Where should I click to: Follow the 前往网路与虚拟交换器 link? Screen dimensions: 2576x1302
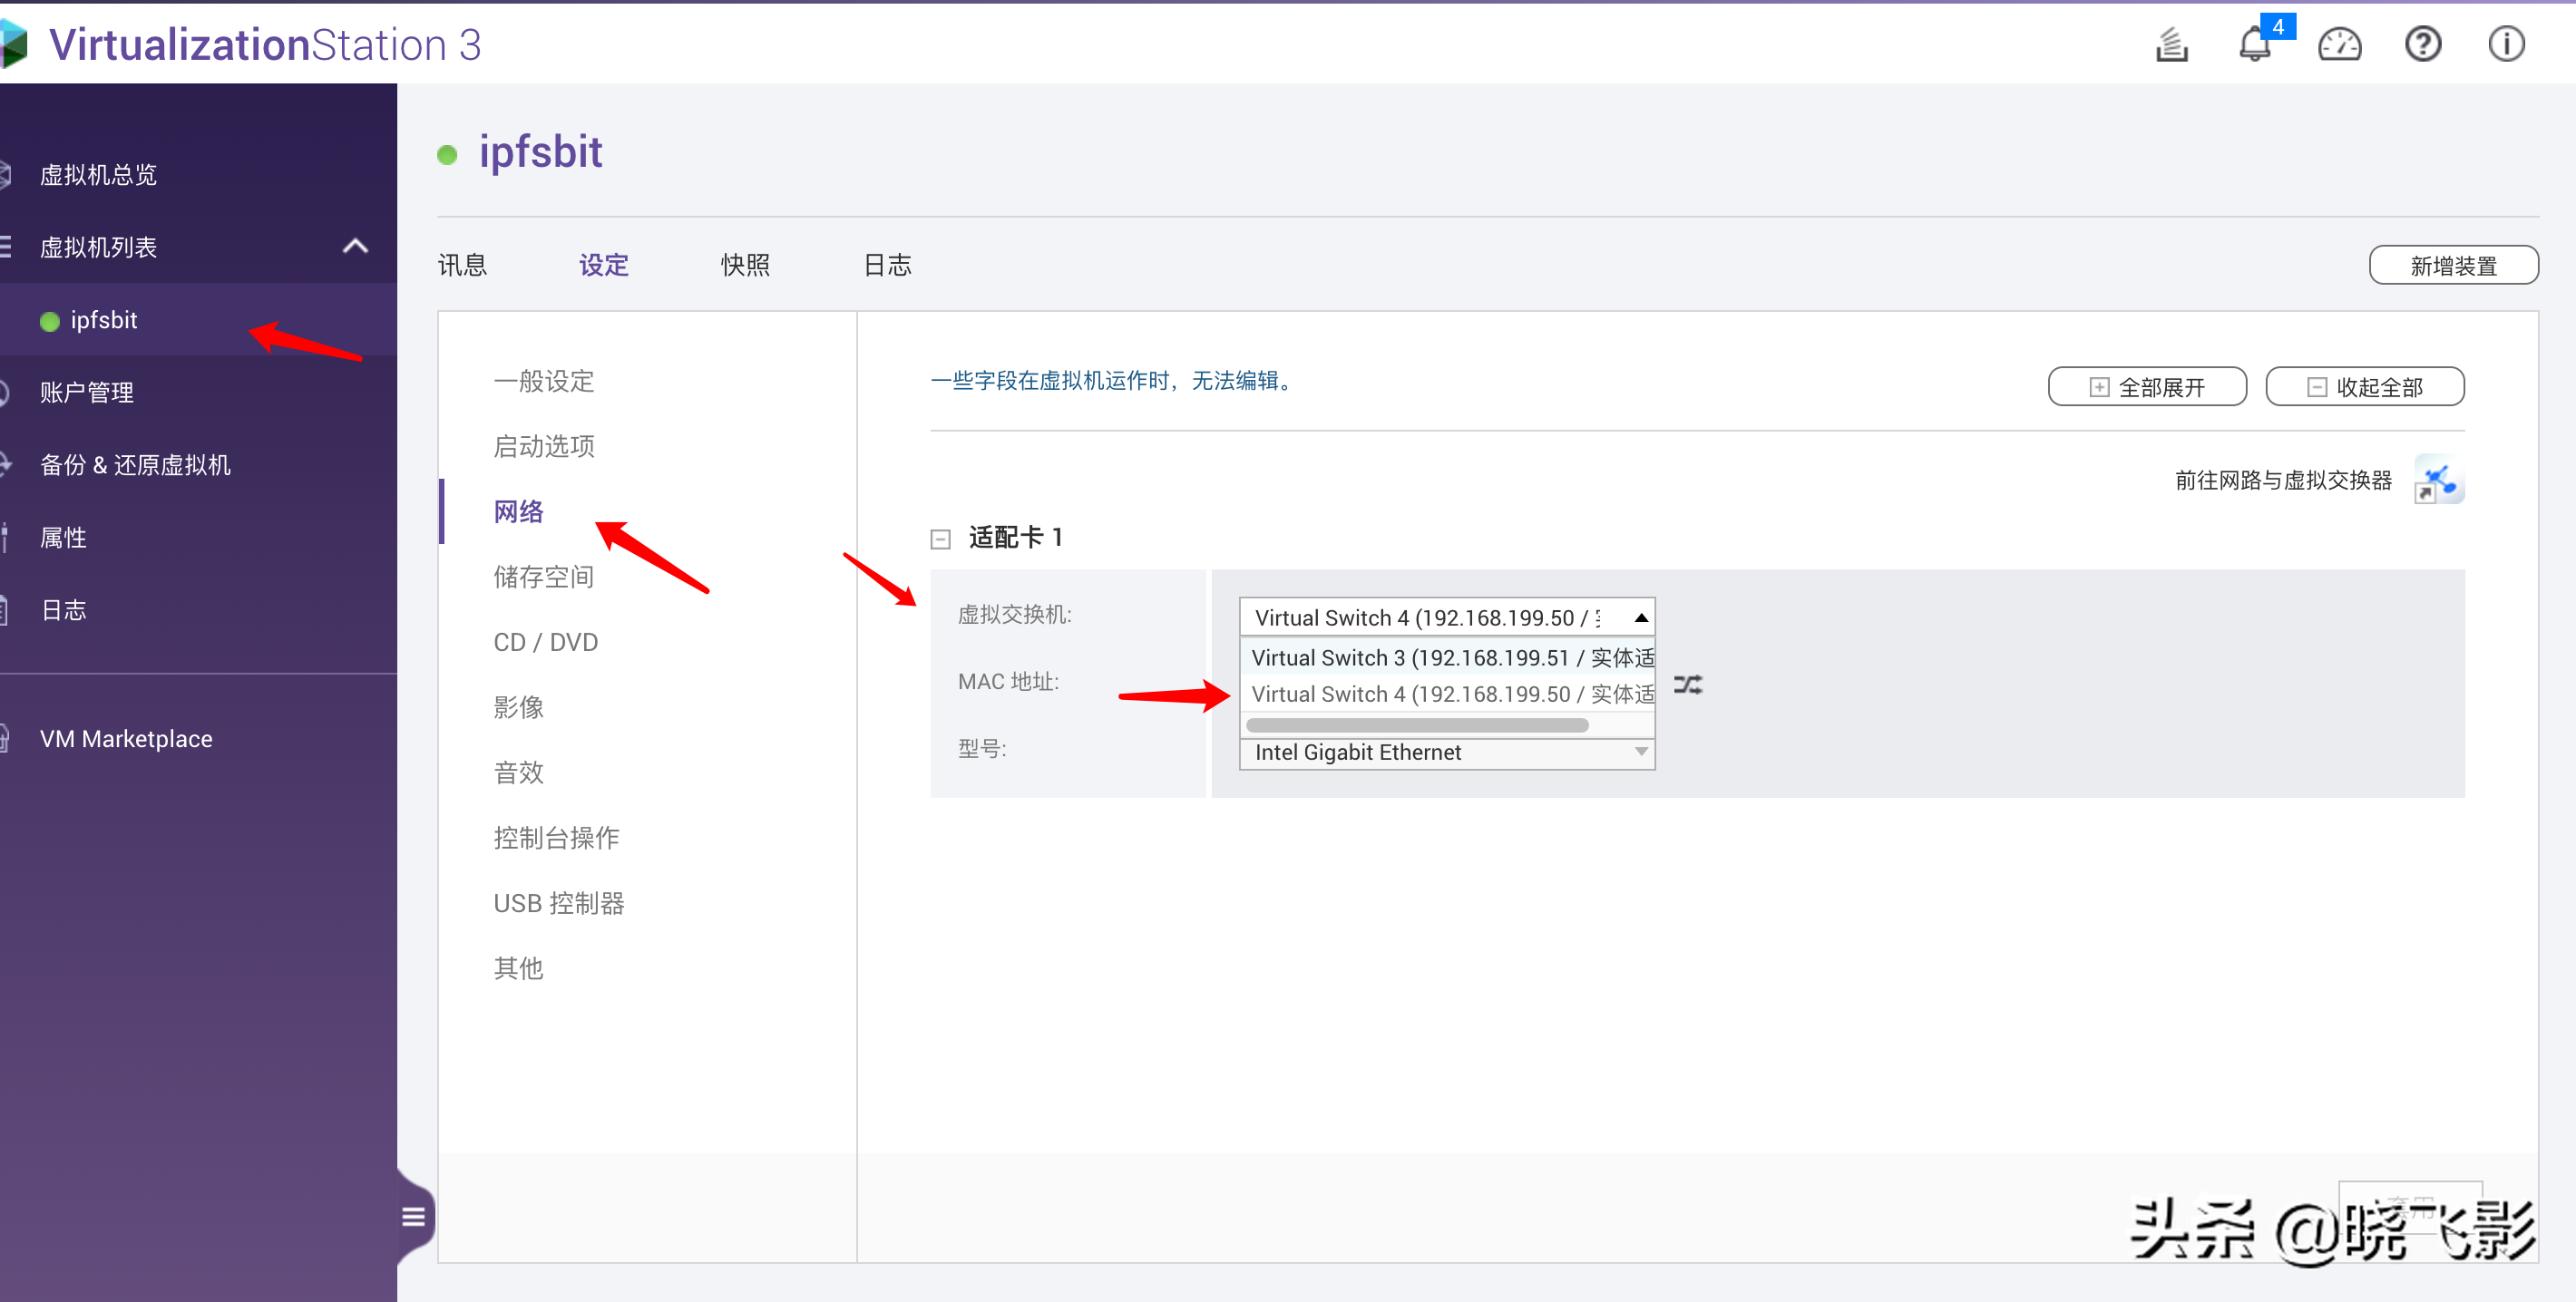pos(2283,481)
